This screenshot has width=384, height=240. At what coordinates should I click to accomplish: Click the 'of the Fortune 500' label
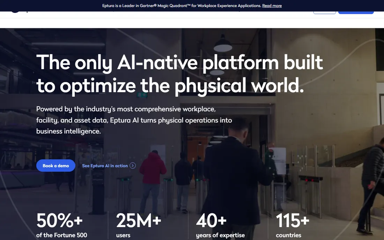click(61, 235)
